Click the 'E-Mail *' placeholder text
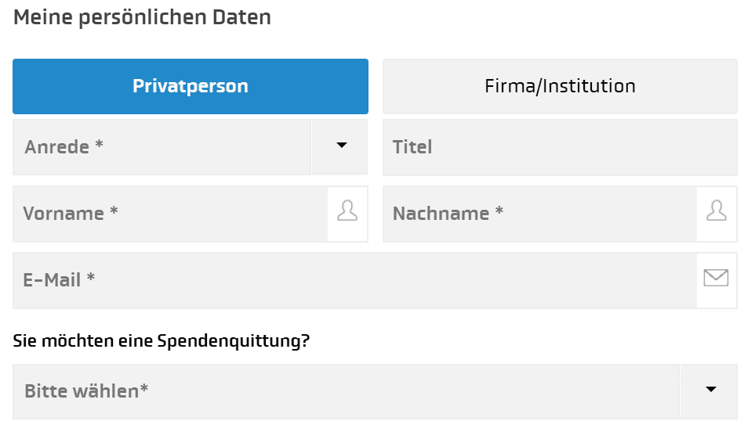The image size is (755, 432). [60, 279]
